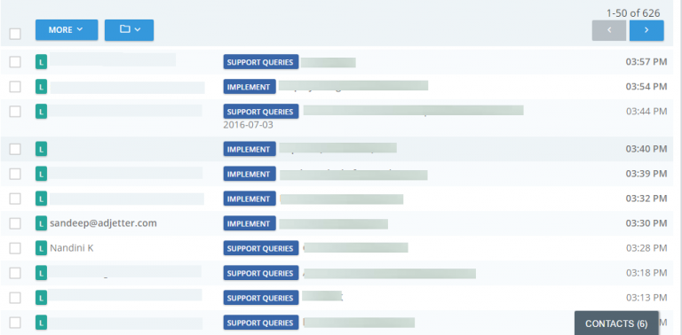
Task: Click the green L icon beside Nandini K
Action: (41, 248)
